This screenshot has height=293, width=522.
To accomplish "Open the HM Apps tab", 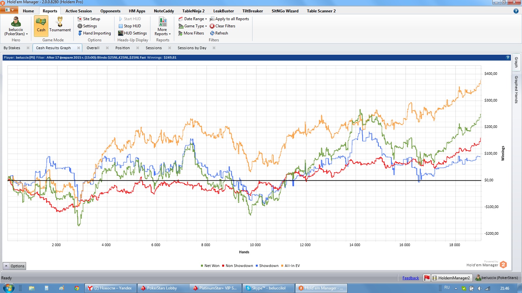I will [x=137, y=11].
